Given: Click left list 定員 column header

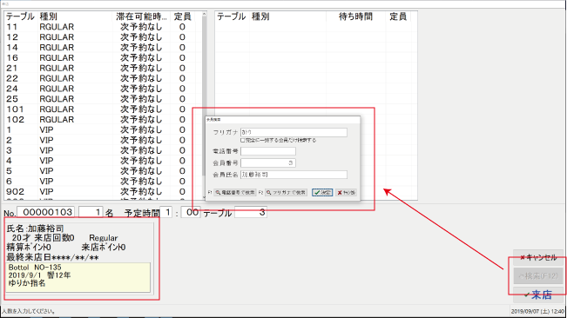Looking at the screenshot, I should click(x=183, y=17).
